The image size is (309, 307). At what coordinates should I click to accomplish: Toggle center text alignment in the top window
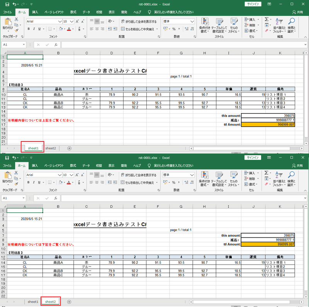point(97,29)
